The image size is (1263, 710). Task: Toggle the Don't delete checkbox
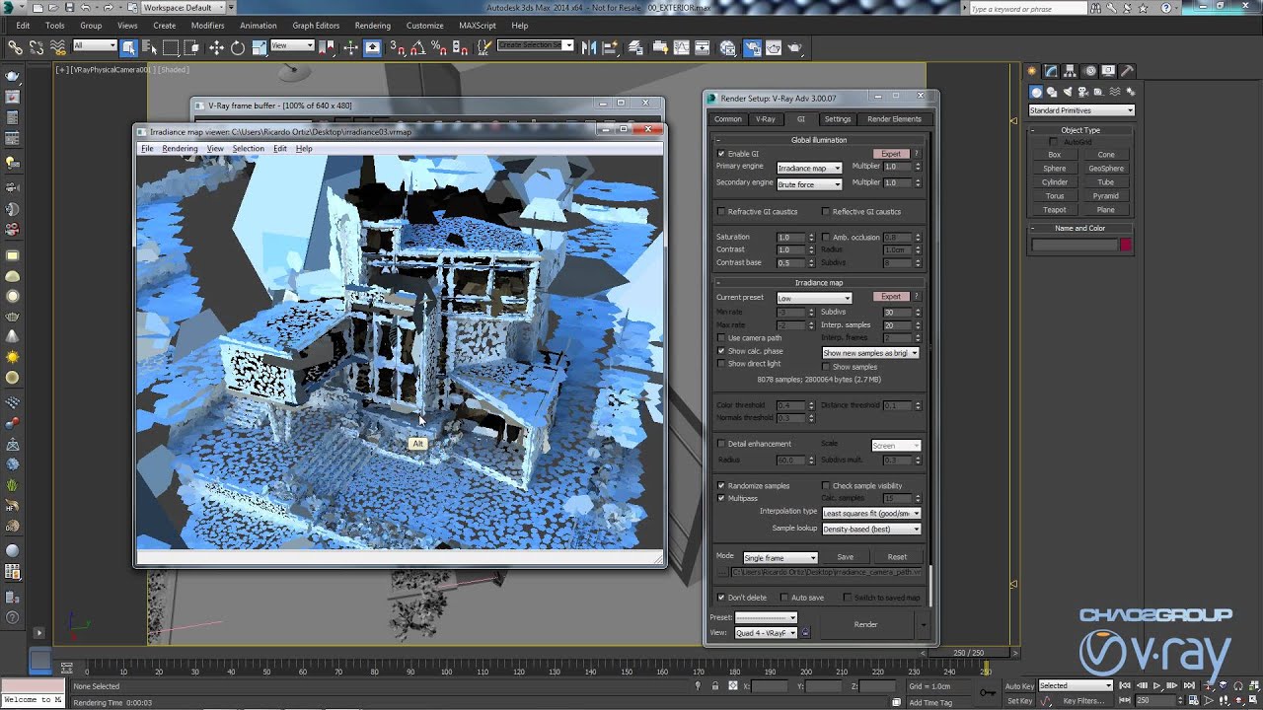[720, 598]
